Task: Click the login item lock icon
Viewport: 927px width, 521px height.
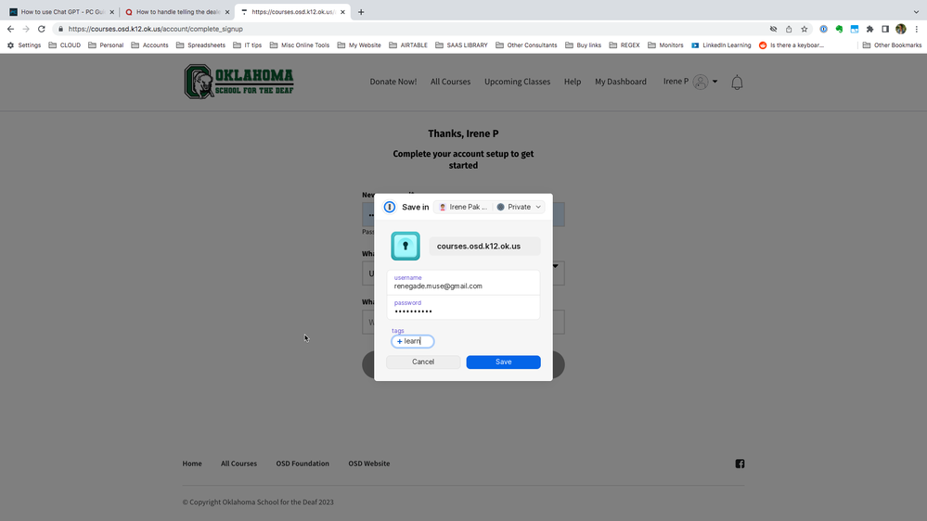Action: click(406, 247)
